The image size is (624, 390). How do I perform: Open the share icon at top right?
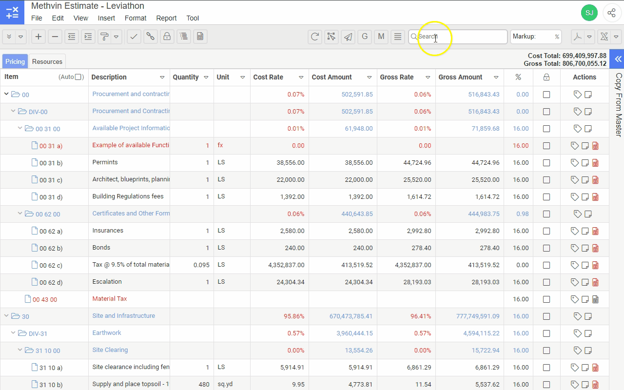(x=611, y=13)
